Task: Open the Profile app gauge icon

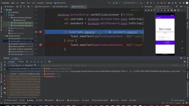Action: point(158,3)
